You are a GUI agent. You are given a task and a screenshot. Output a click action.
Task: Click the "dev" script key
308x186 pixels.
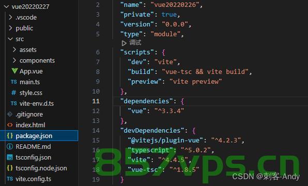(x=137, y=62)
